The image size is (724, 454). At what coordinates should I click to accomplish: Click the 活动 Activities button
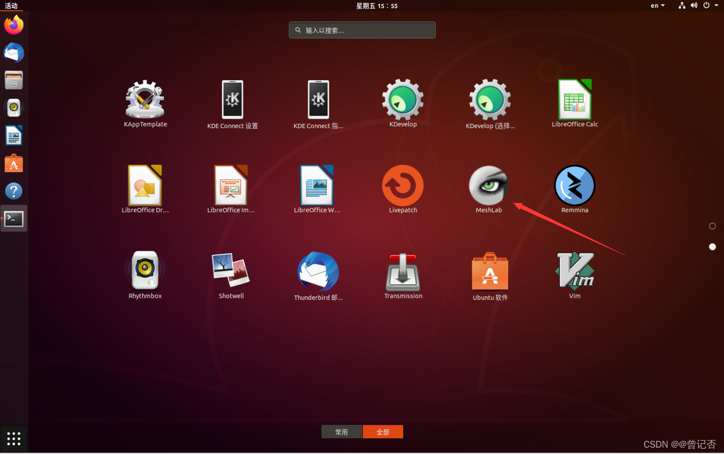click(x=11, y=6)
